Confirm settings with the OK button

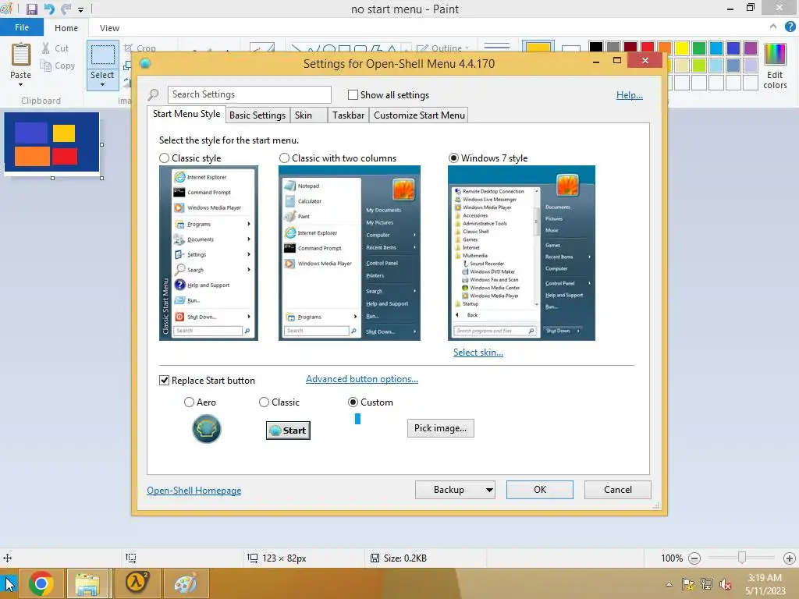point(540,490)
